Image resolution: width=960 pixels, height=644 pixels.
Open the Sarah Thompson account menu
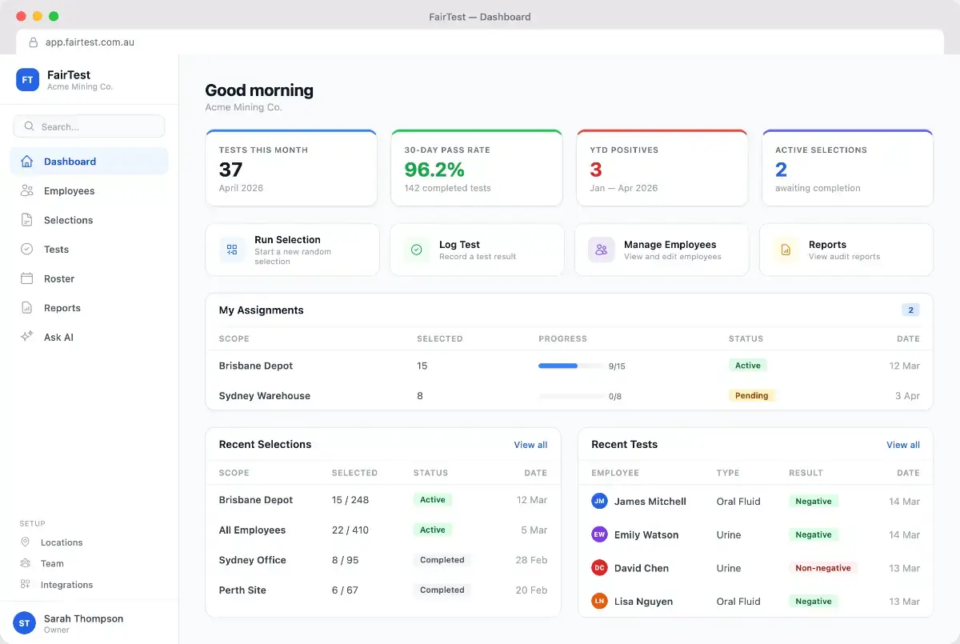pos(89,623)
